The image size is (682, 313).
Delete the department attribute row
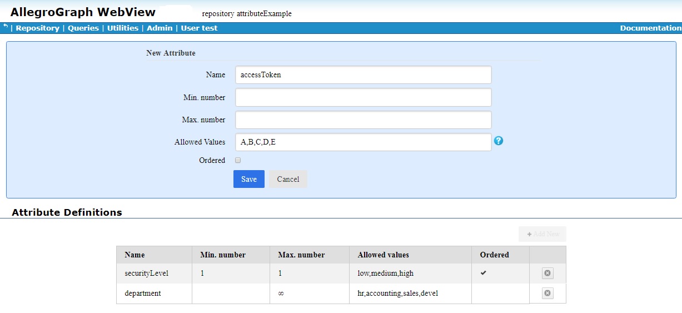point(547,293)
